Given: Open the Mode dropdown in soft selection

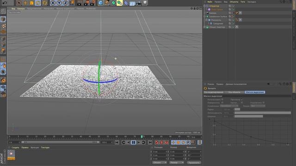Looking at the screenshot, I should (258, 106).
